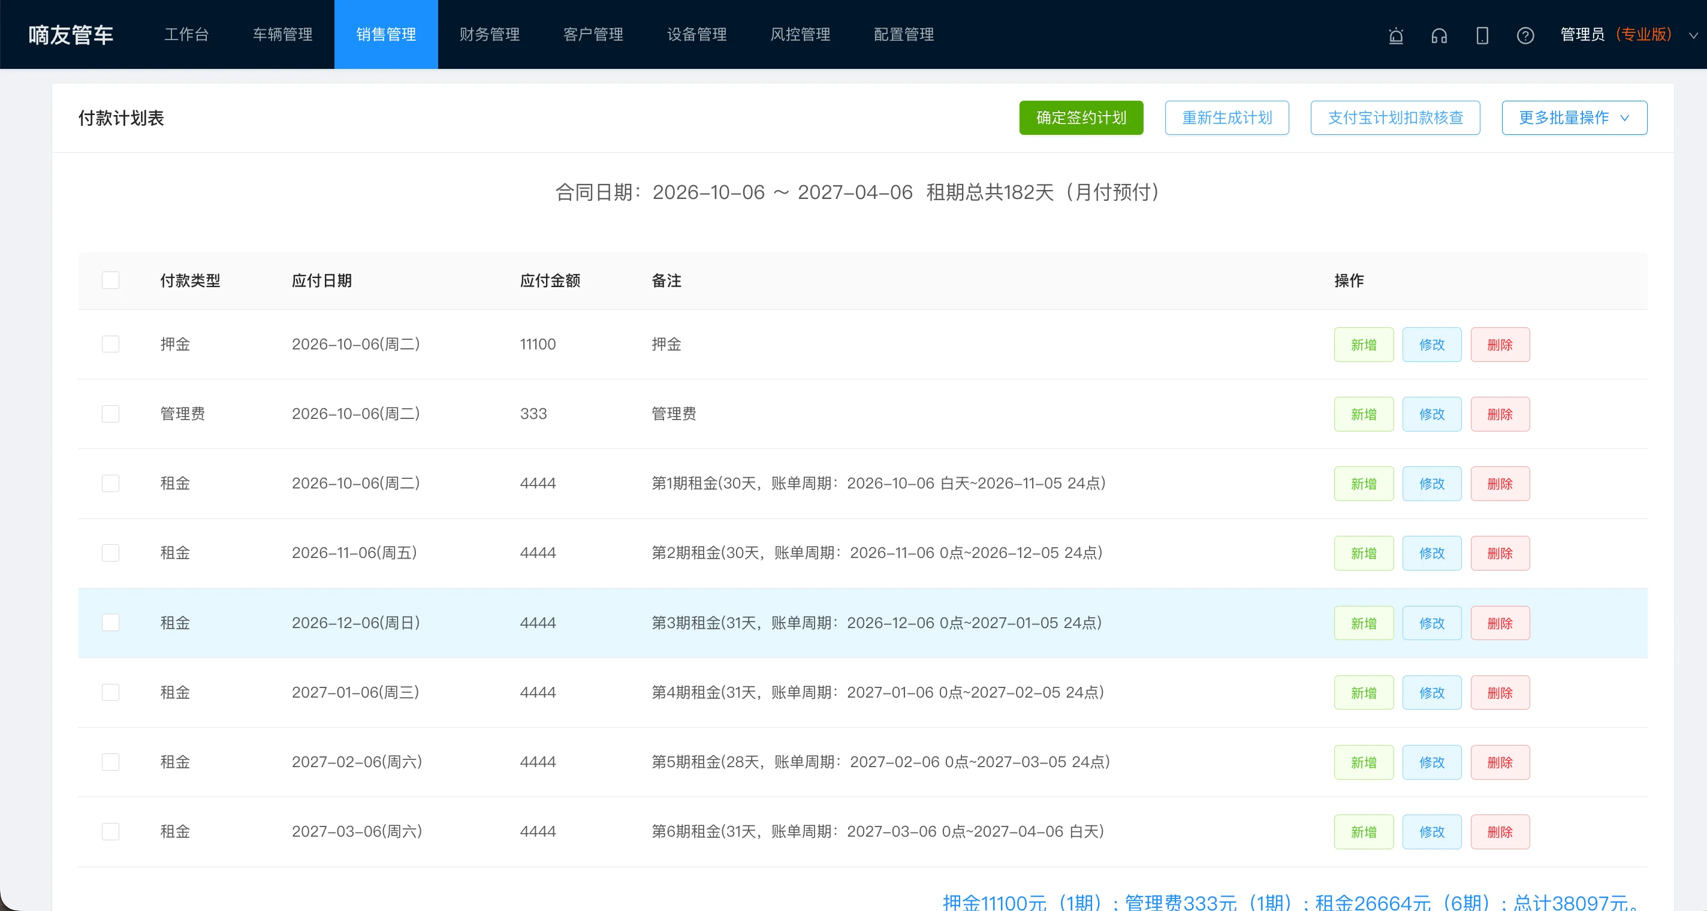Open the 更多批量操作 dropdown
Image resolution: width=1707 pixels, height=911 pixels.
point(1575,118)
